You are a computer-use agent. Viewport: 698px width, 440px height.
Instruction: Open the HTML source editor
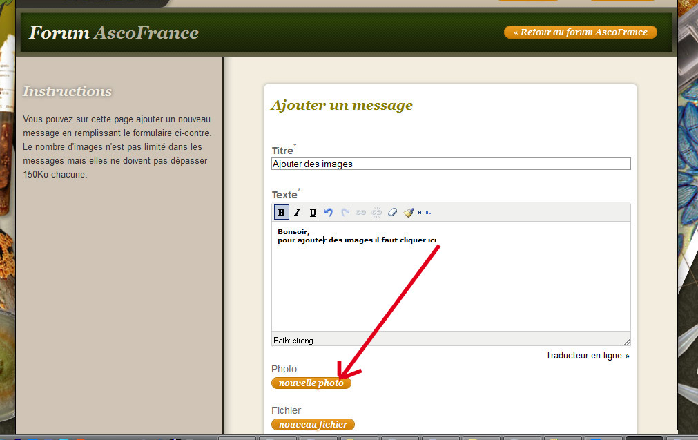424,213
